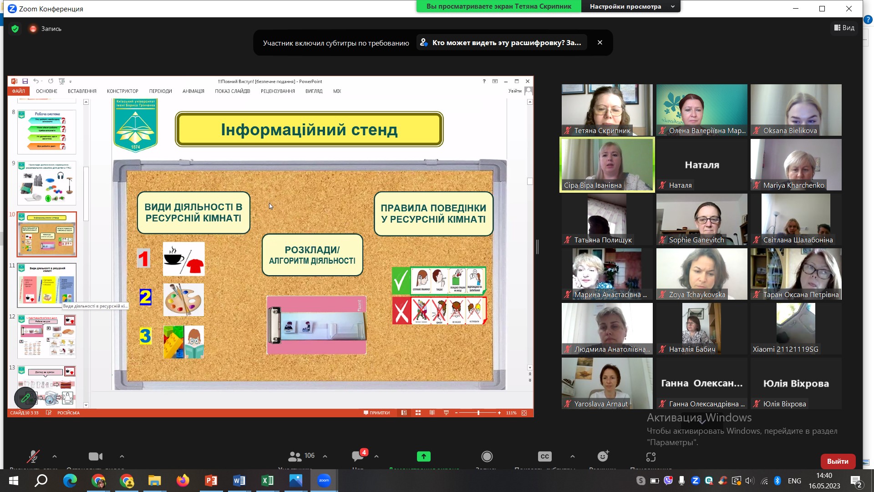
Task: Open the Вид view button
Action: click(x=844, y=28)
